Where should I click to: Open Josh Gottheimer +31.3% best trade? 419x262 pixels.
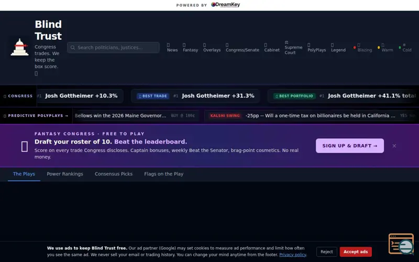[218, 96]
